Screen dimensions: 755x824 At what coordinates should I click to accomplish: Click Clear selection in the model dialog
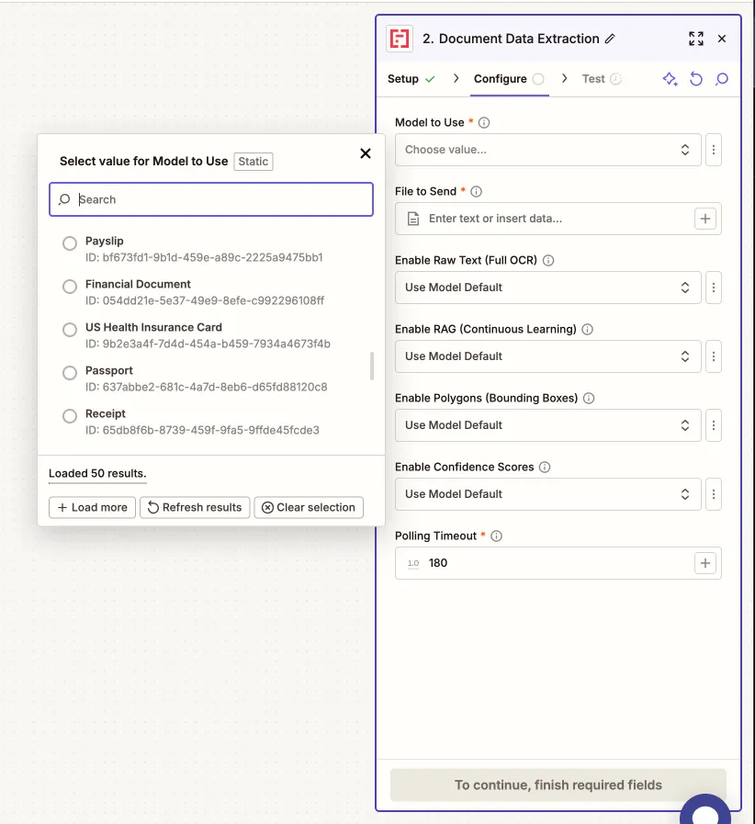point(309,506)
